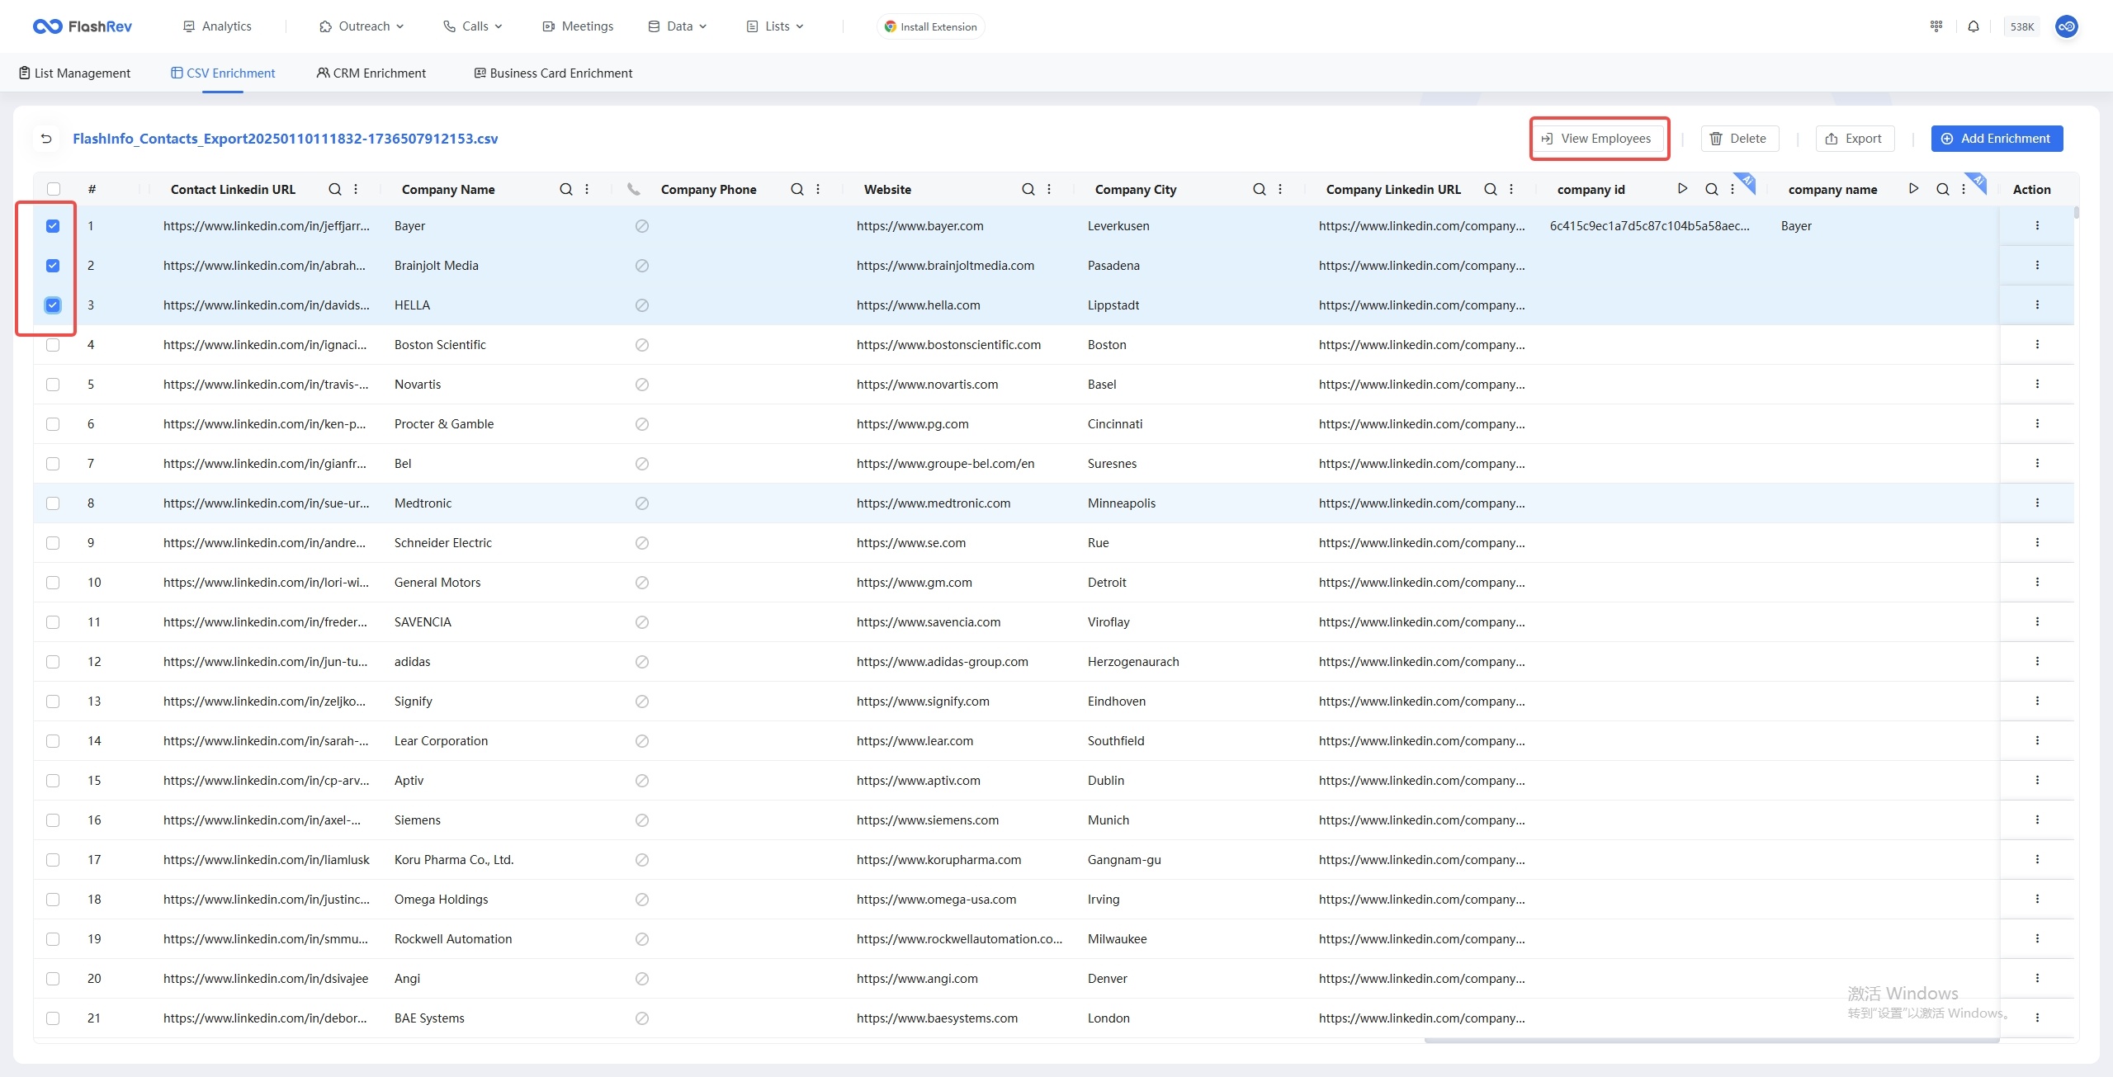Click the phone unavailable icon for Medtronic
2113x1077 pixels.
pos(642,503)
